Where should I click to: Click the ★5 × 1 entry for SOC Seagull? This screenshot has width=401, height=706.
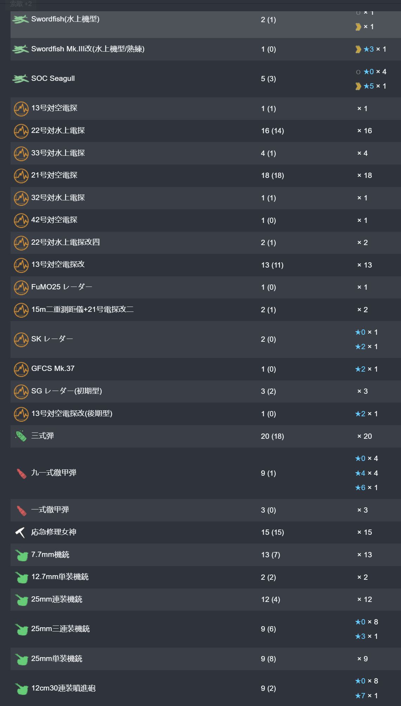[371, 86]
